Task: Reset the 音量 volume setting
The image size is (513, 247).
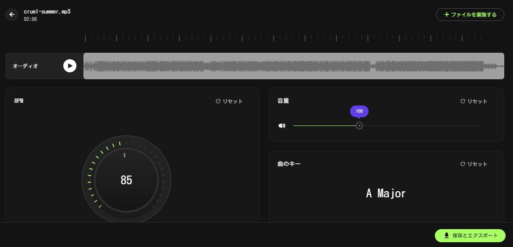Action: pyautogui.click(x=474, y=101)
